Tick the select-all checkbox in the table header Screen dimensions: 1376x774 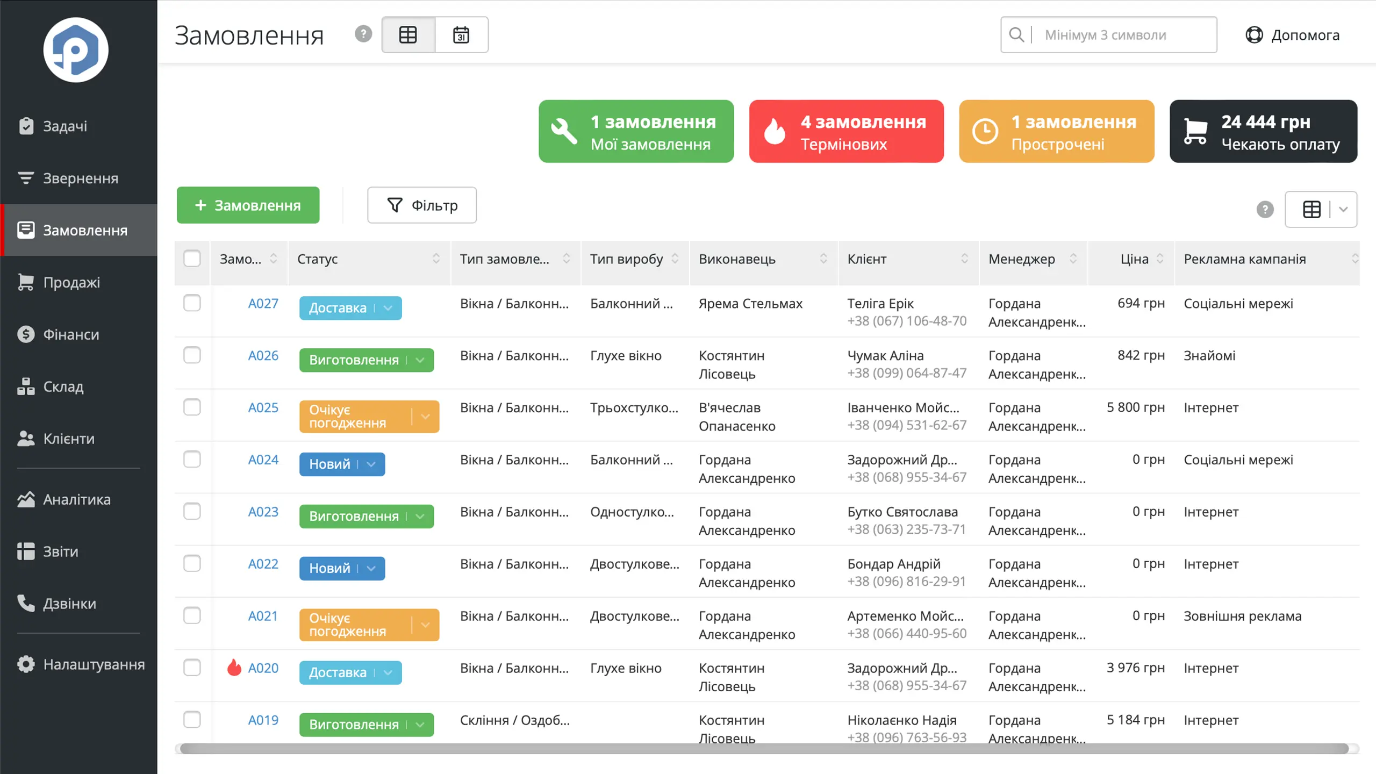pos(192,259)
